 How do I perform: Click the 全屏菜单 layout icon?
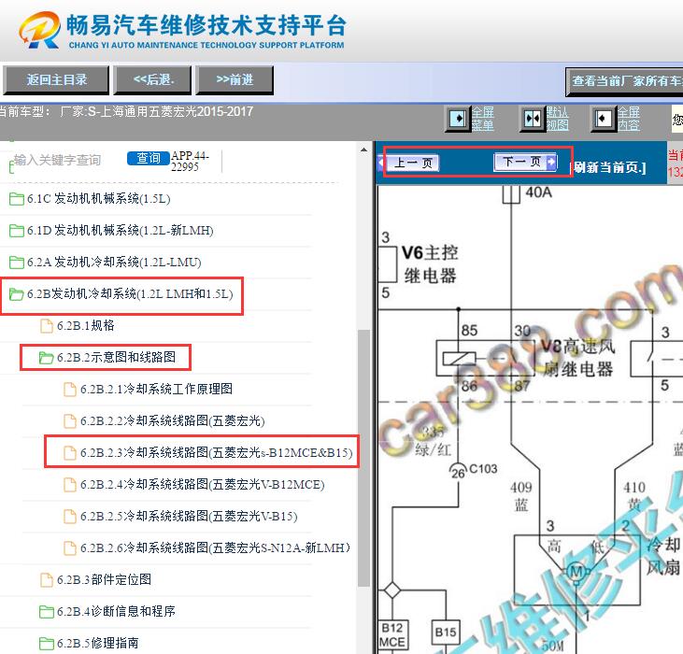(x=458, y=119)
